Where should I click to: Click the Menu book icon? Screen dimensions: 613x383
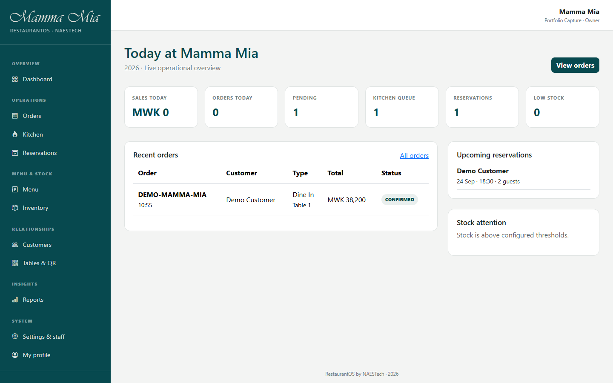tap(15, 189)
